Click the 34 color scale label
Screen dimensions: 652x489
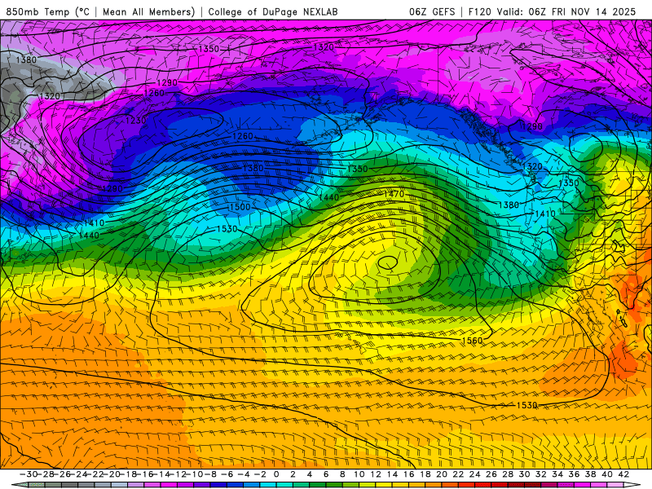(557, 474)
